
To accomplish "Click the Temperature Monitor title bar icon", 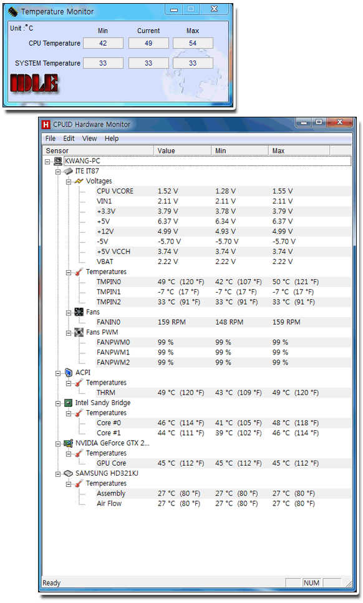I will (13, 12).
